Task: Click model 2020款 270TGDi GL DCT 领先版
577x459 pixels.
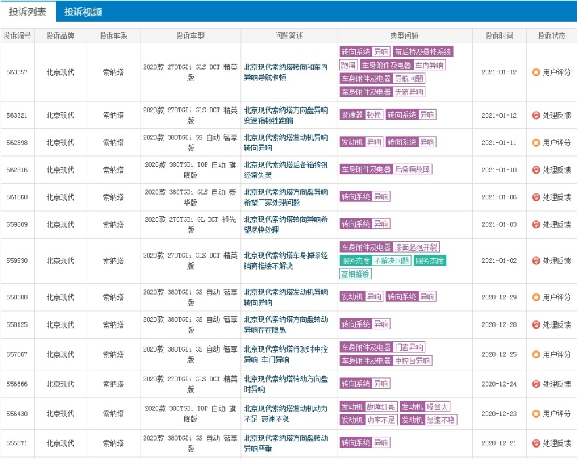Action: (x=190, y=224)
